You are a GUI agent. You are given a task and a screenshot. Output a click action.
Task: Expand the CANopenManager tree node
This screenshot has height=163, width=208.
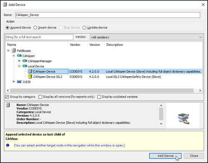19,61
